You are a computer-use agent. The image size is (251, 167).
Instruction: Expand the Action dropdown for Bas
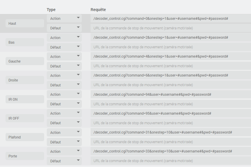point(64,38)
